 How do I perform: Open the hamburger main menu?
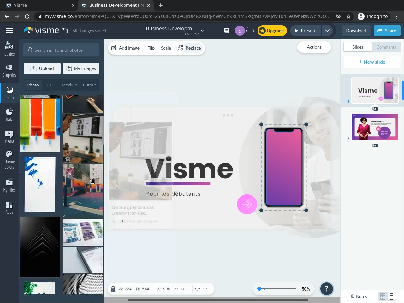[9, 31]
